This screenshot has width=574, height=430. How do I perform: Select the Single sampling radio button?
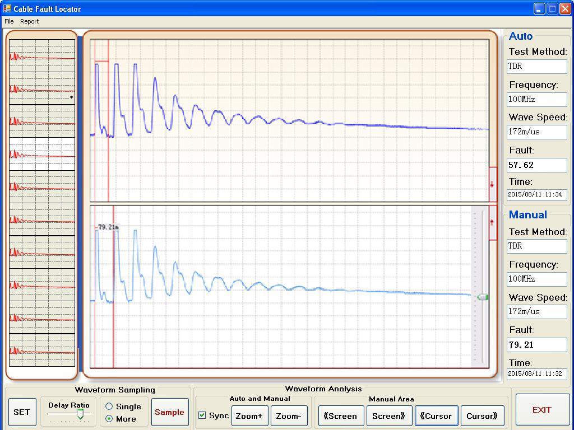click(109, 406)
